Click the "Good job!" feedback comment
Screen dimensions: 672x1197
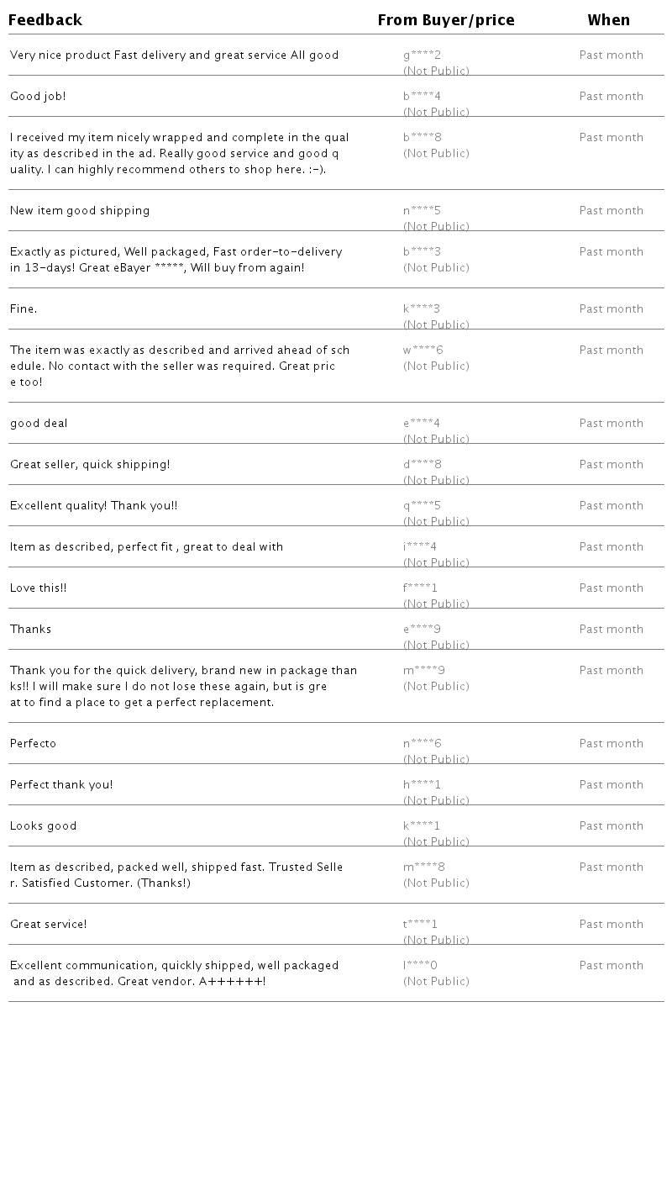tap(38, 97)
